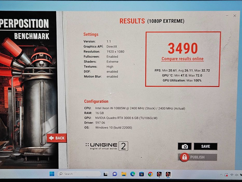Click the Settings section heading
The image size is (242, 182).
pos(91,34)
